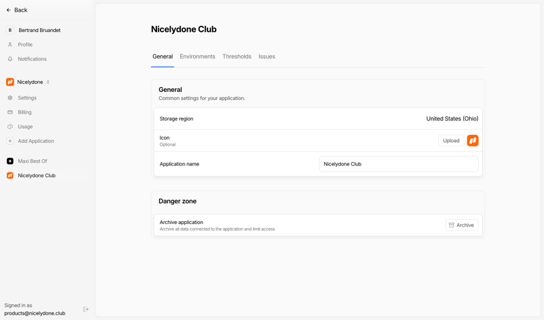544x320 pixels.
Task: Click the Application name input field
Action: [398, 164]
